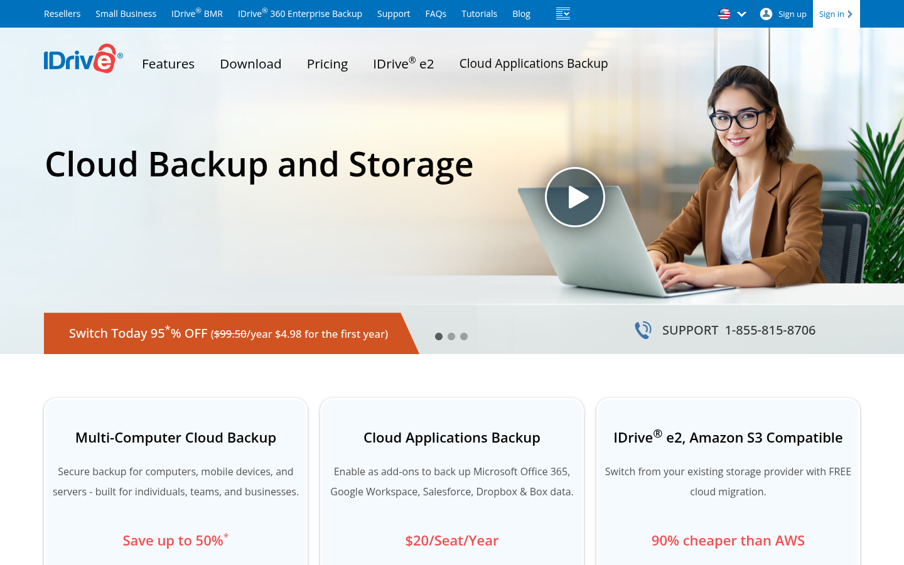This screenshot has height=565, width=904.
Task: Open the Pricing menu item
Action: tap(327, 64)
